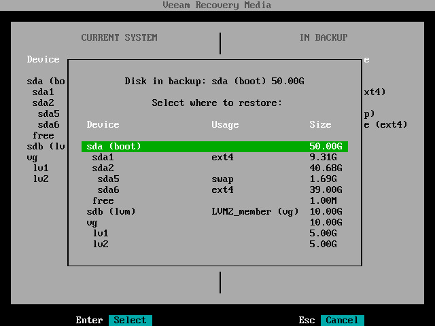Click lv1 in the background device list
This screenshot has height=326, width=435.
[x=41, y=168]
